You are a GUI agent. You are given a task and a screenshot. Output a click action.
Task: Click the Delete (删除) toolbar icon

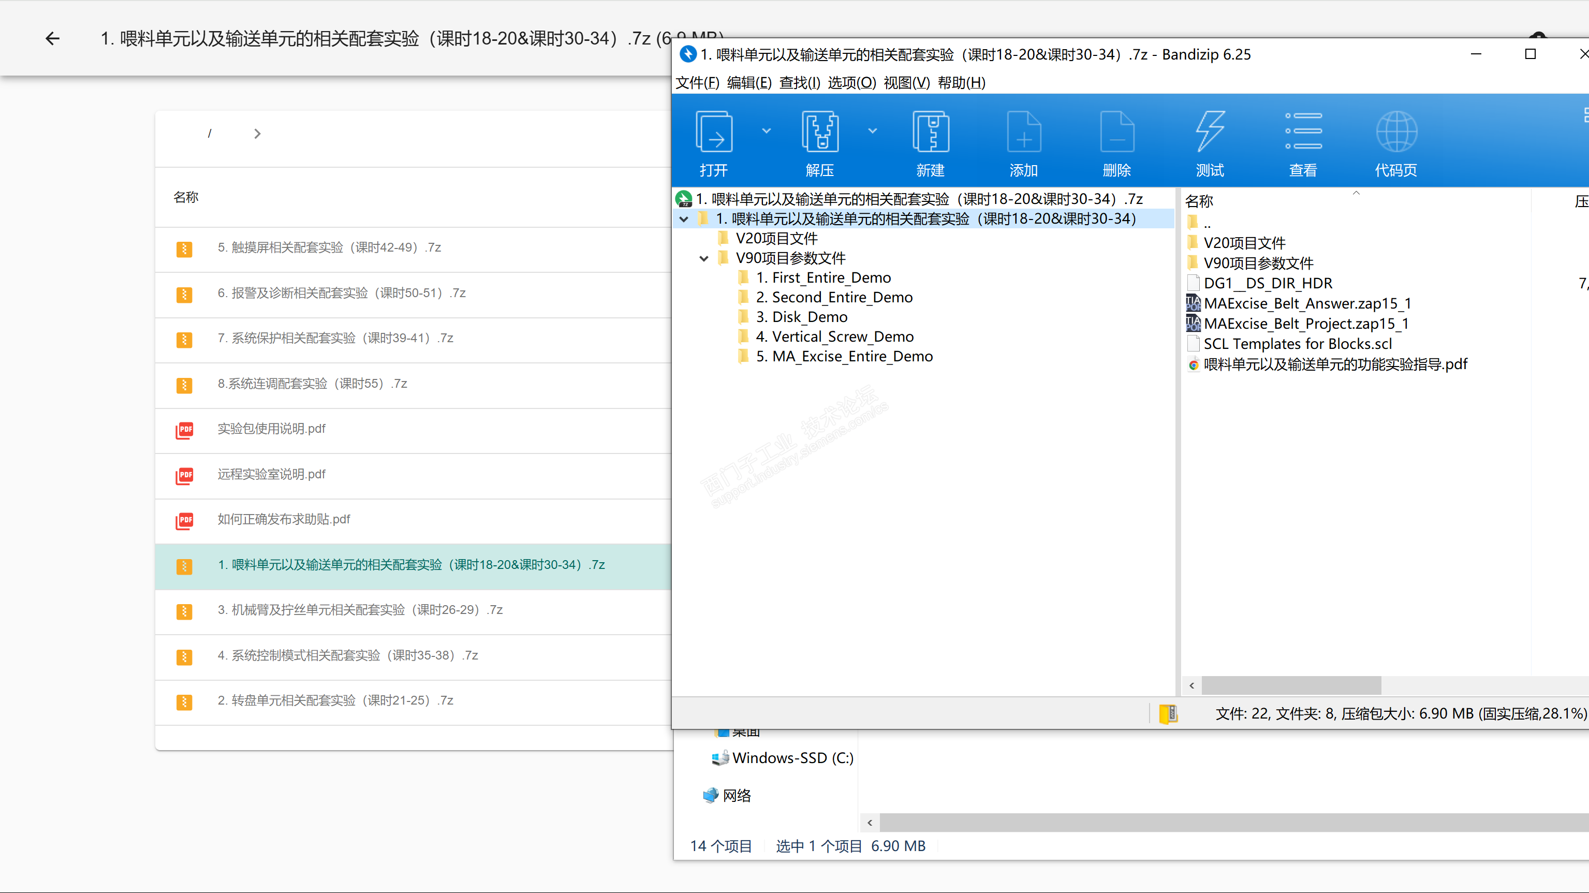tap(1116, 131)
